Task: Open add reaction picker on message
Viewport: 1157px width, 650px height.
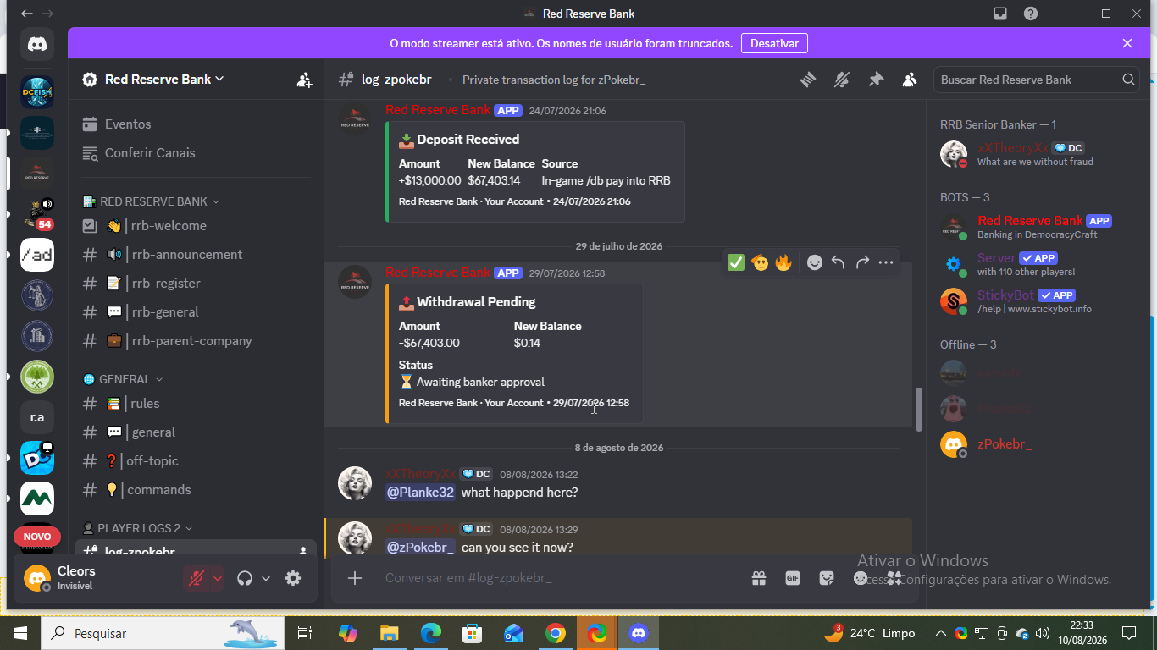Action: [x=815, y=262]
